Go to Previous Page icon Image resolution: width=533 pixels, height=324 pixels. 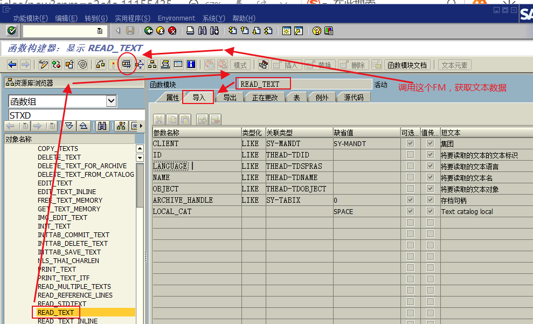(245, 31)
